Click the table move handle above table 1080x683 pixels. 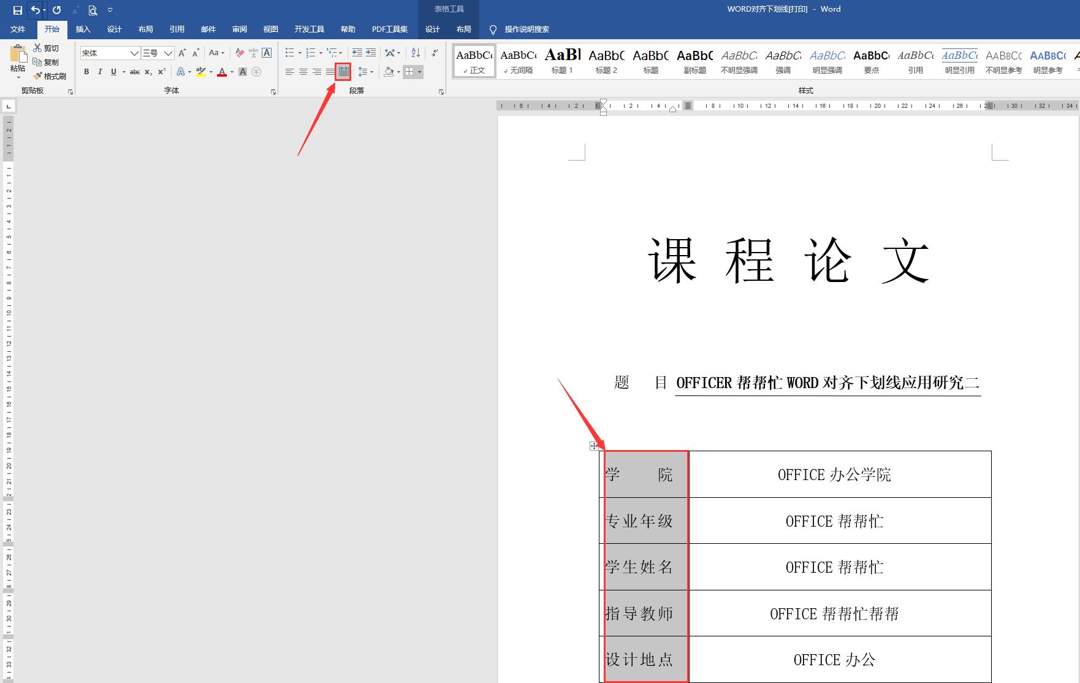594,446
